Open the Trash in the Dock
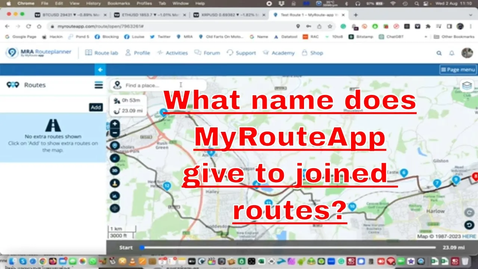The height and width of the screenshot is (269, 478). (465, 262)
